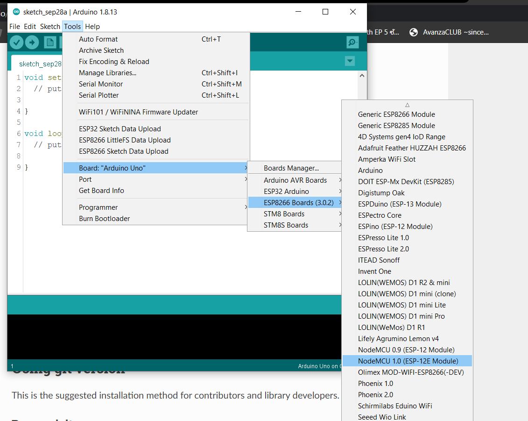528x421 pixels.
Task: Select Fix Encoding & Reload
Action: coord(156,62)
